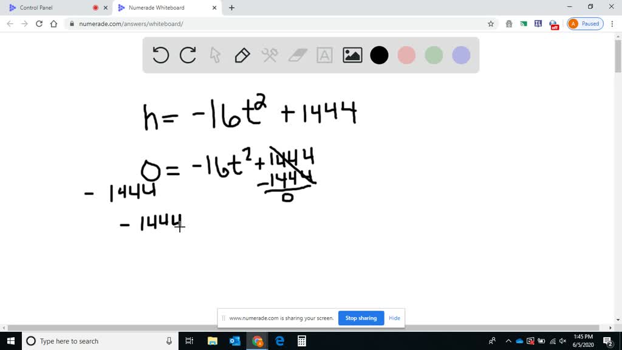Select the text box tool
Screen dimensions: 622x350
[x=324, y=55]
